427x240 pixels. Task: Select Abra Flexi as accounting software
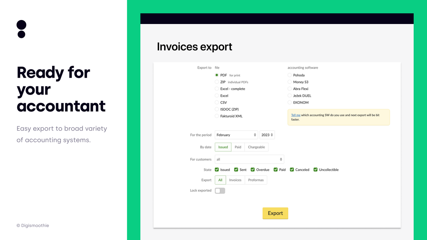289,89
